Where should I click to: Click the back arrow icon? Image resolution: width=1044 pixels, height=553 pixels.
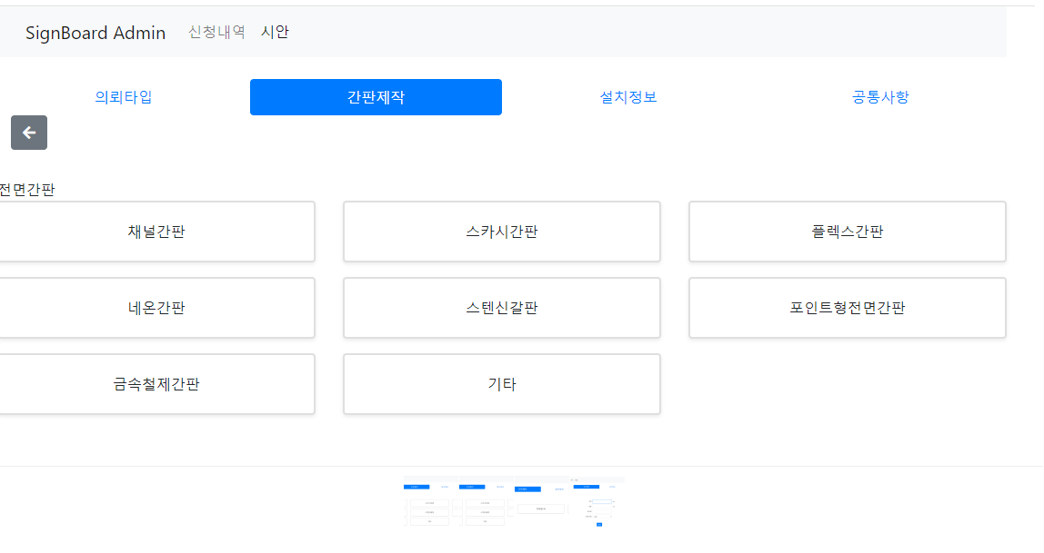(x=28, y=133)
